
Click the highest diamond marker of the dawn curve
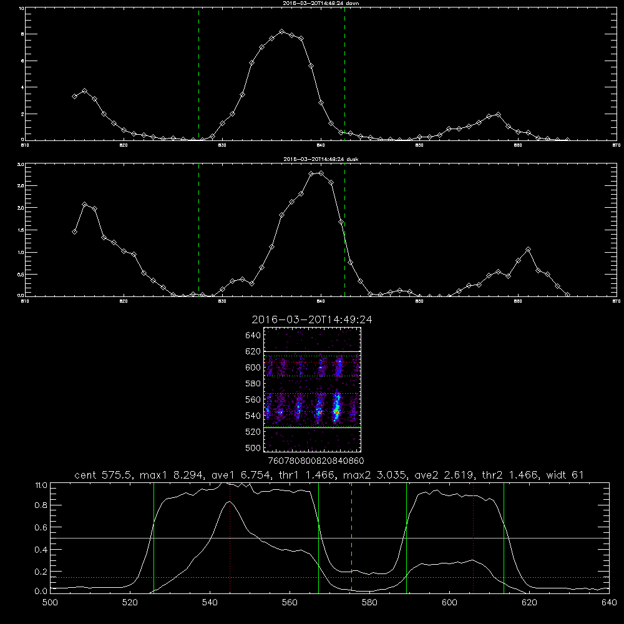point(282,31)
